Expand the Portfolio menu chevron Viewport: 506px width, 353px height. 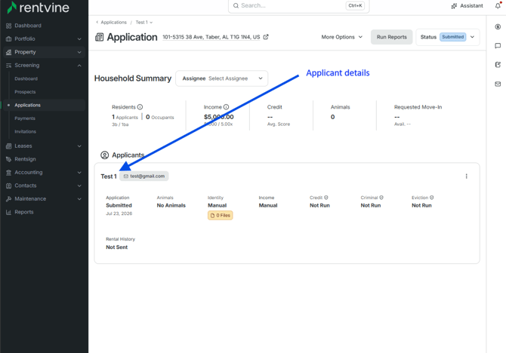click(79, 39)
